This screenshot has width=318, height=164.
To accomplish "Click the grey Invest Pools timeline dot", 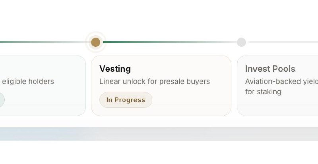I will click(241, 42).
